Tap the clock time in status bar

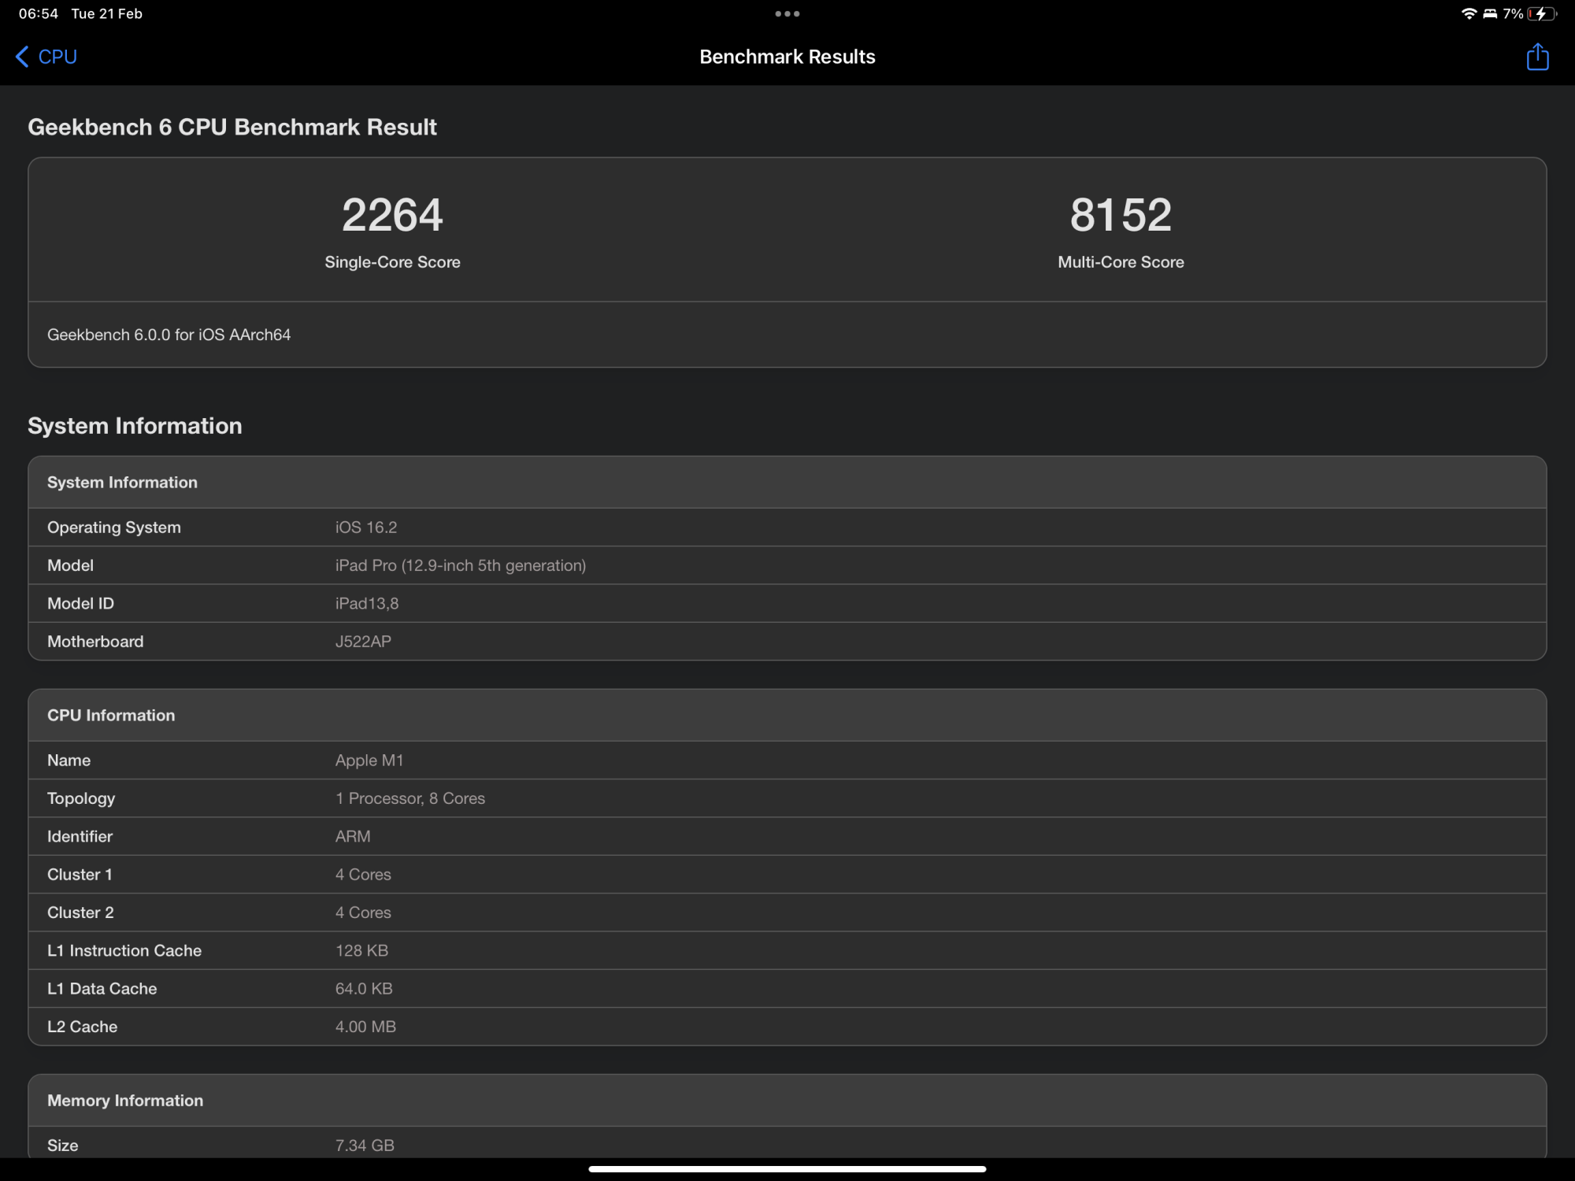point(38,13)
